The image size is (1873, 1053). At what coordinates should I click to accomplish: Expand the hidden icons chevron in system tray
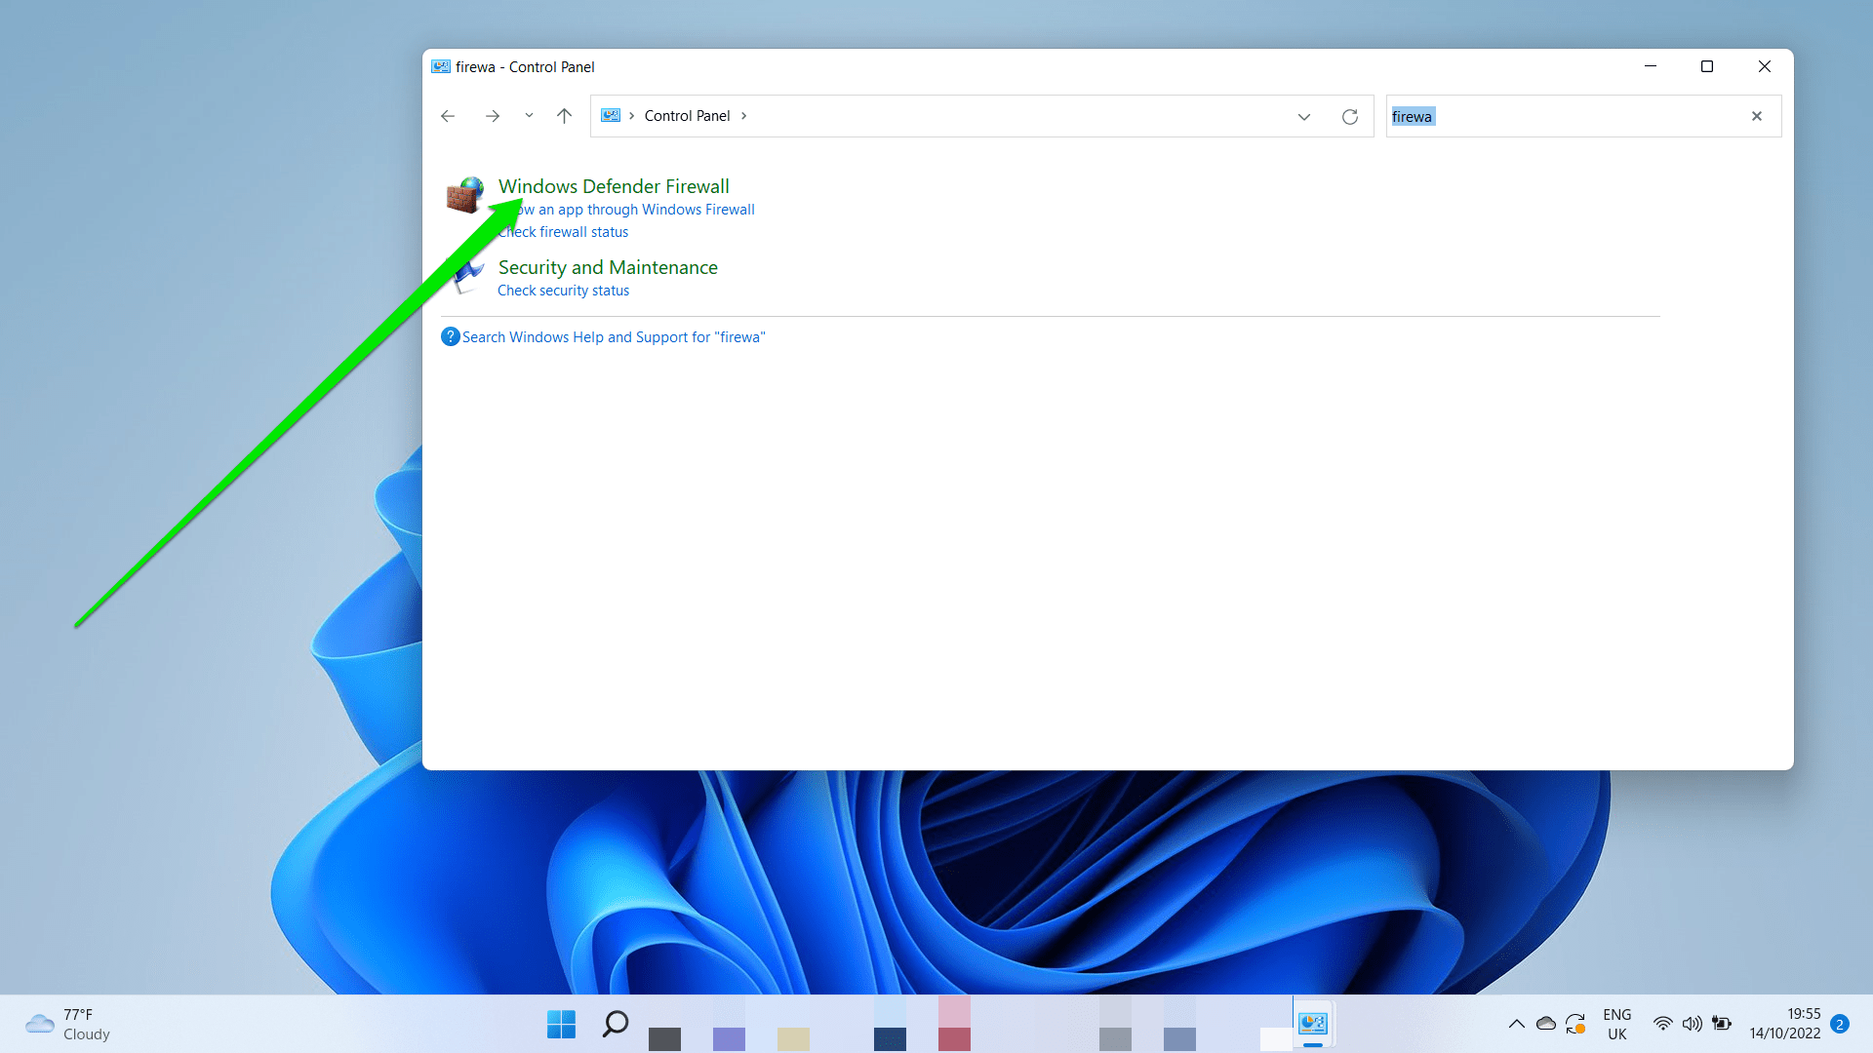click(x=1517, y=1024)
